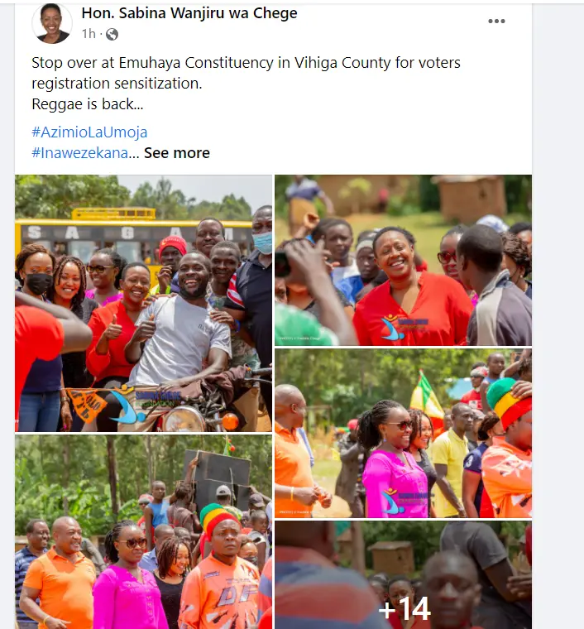Expand the post with See more

click(x=177, y=153)
